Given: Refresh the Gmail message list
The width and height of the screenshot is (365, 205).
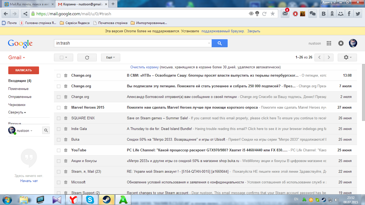Looking at the screenshot, I should [x=87, y=57].
